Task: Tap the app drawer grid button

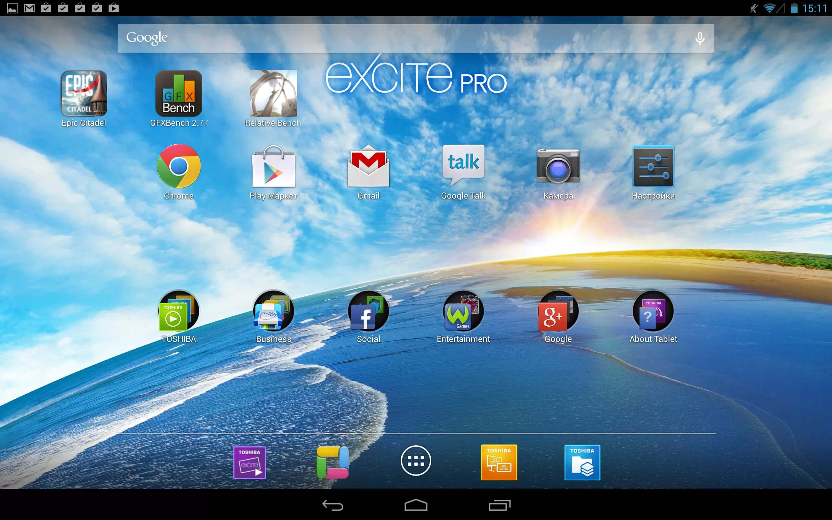Action: 415,461
